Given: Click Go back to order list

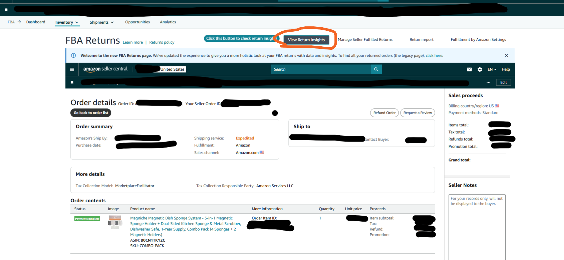Looking at the screenshot, I should [91, 113].
